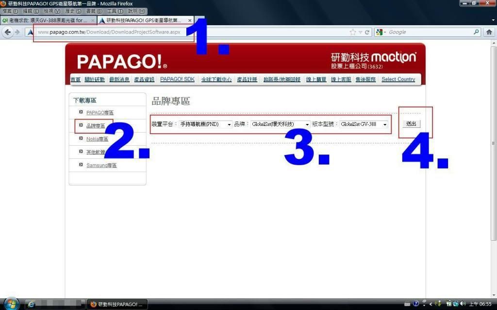This screenshot has width=497, height=310.
Task: Click the Firefox home icon
Action: (490, 32)
